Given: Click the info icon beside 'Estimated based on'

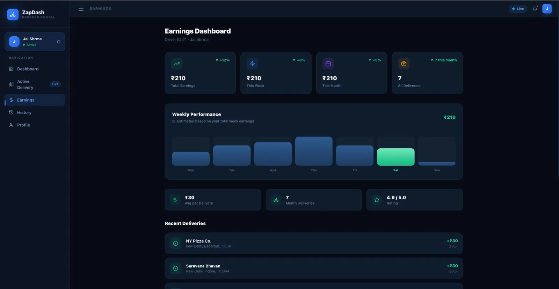Looking at the screenshot, I should 174,121.
